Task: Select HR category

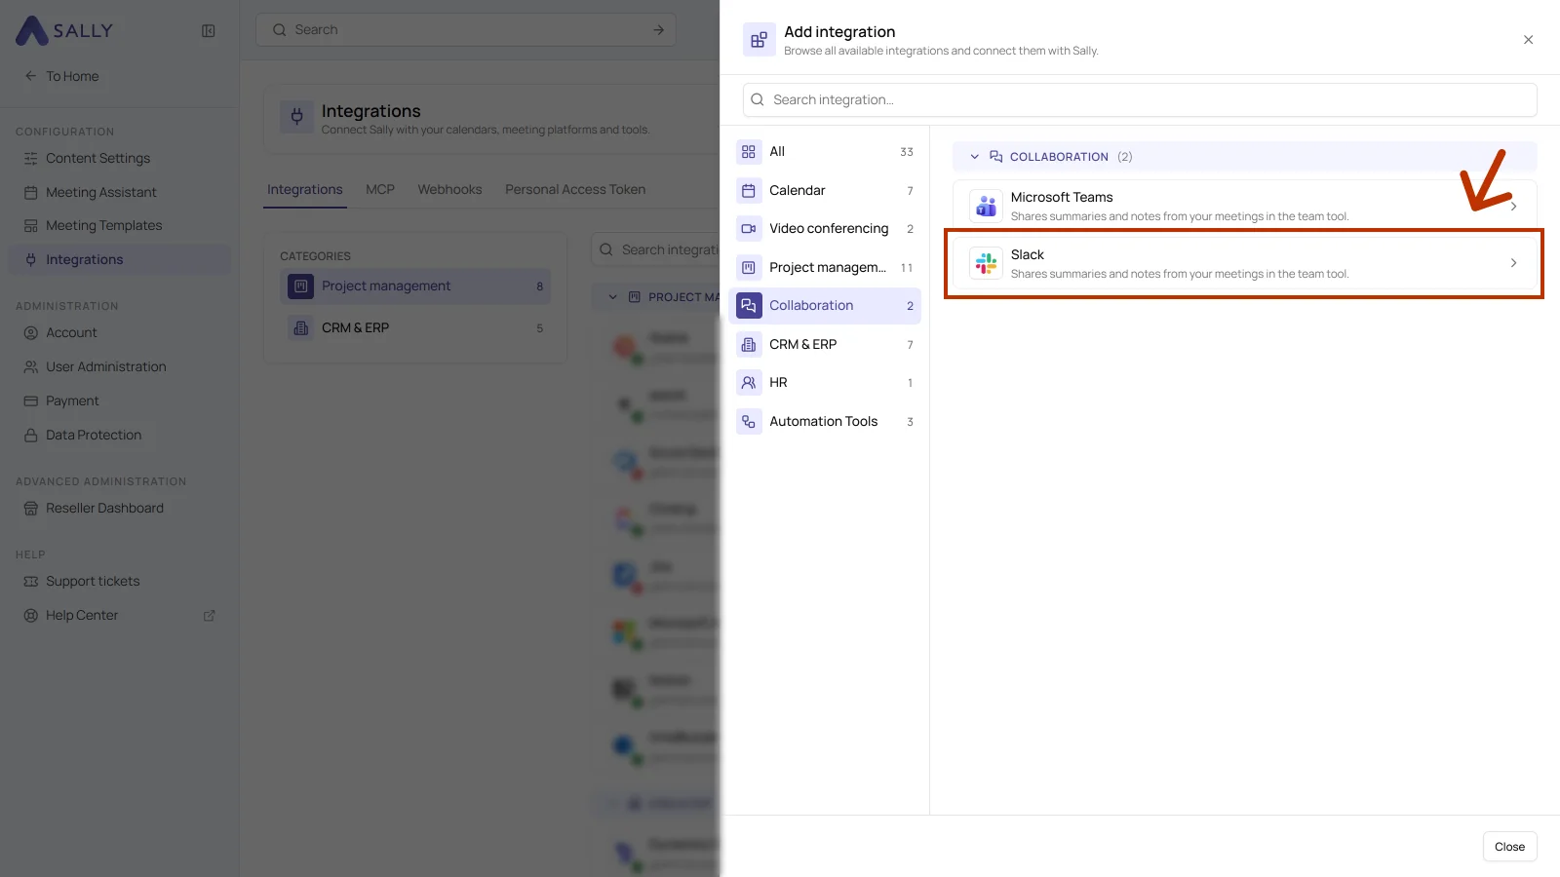Action: (x=825, y=382)
